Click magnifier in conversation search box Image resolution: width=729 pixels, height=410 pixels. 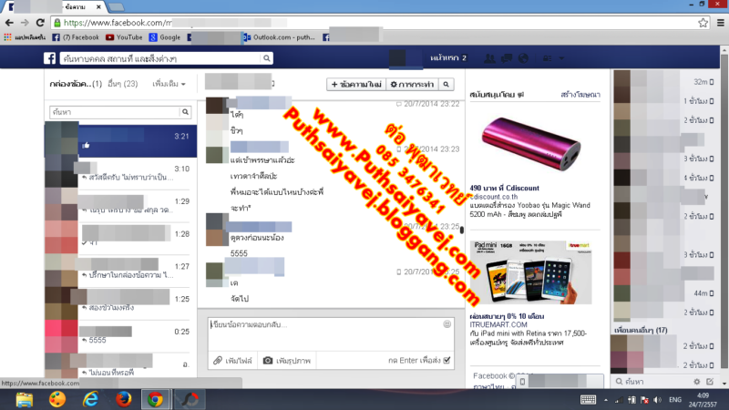[x=186, y=112]
